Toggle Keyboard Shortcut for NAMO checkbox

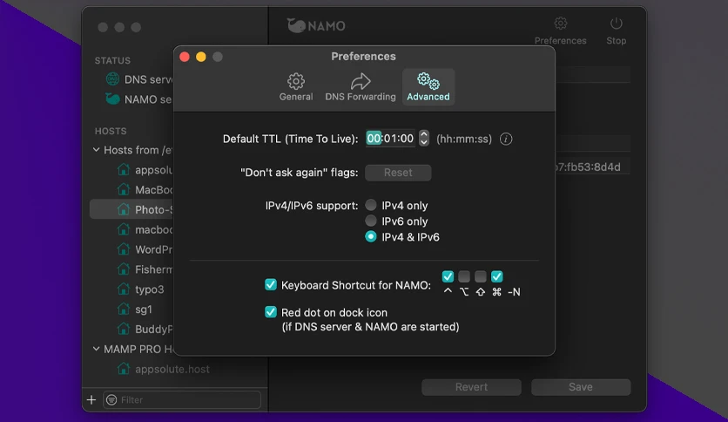[271, 284]
